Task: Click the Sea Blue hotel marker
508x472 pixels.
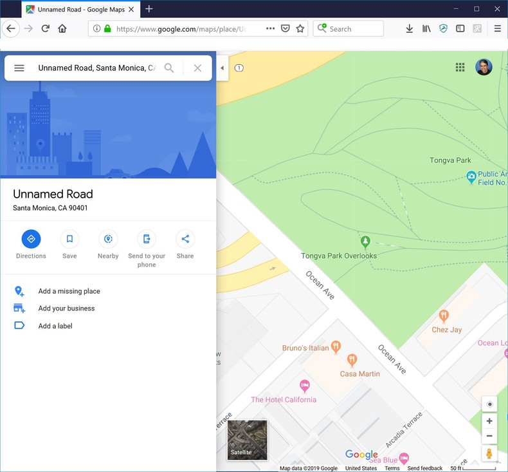Action: 404,458
